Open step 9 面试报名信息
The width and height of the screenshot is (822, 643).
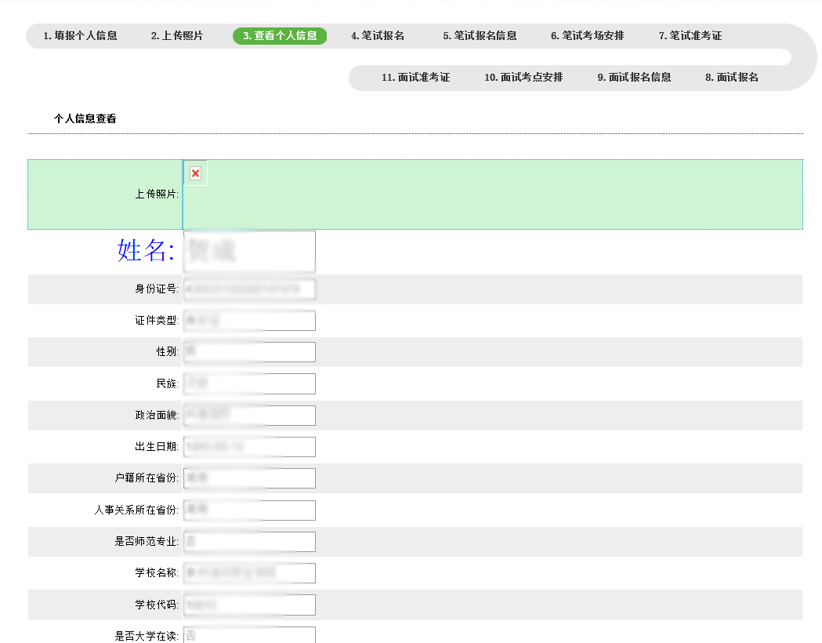[x=634, y=78]
